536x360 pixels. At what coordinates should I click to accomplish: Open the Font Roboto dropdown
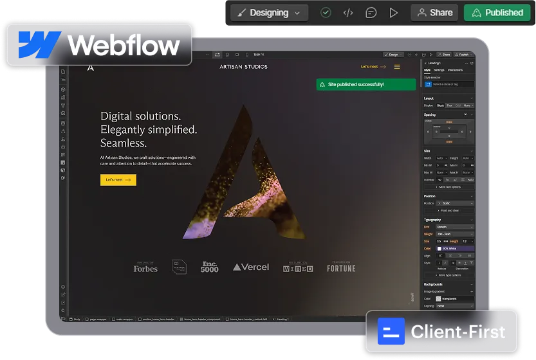click(456, 227)
